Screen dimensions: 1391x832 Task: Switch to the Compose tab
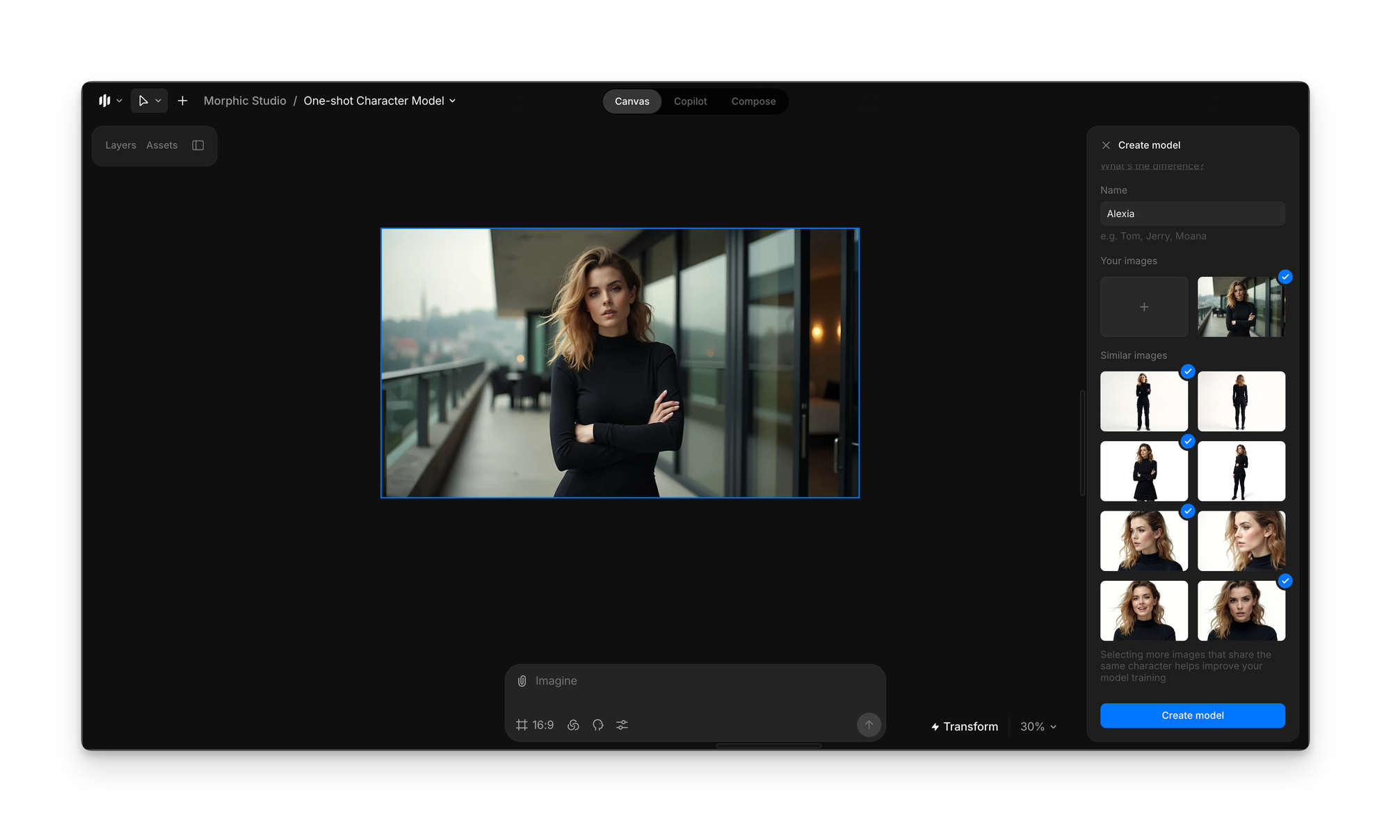click(753, 102)
